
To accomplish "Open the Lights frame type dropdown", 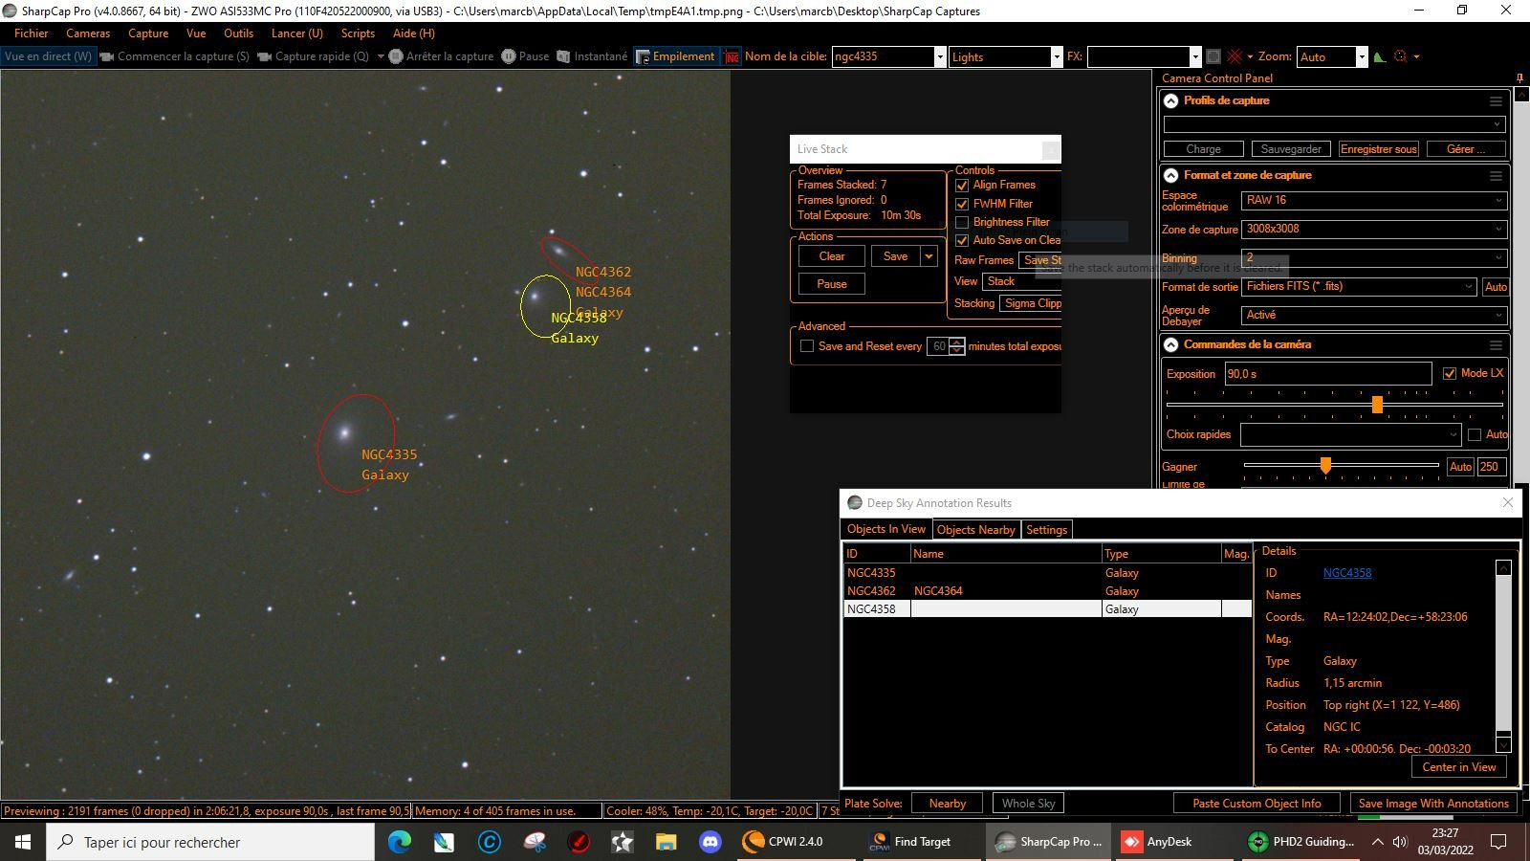I will pos(1057,56).
